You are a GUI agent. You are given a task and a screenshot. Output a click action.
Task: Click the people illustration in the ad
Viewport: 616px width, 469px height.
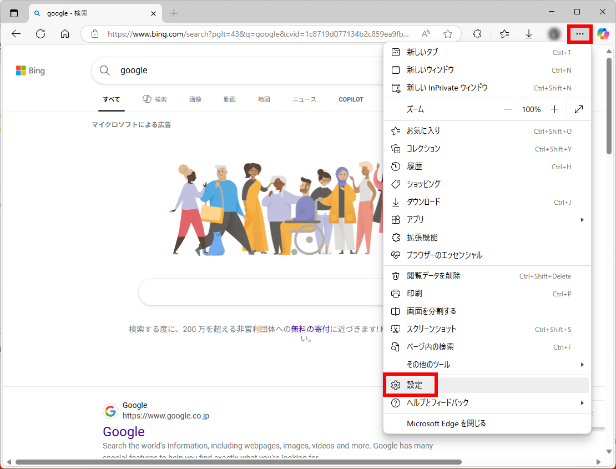pos(276,208)
